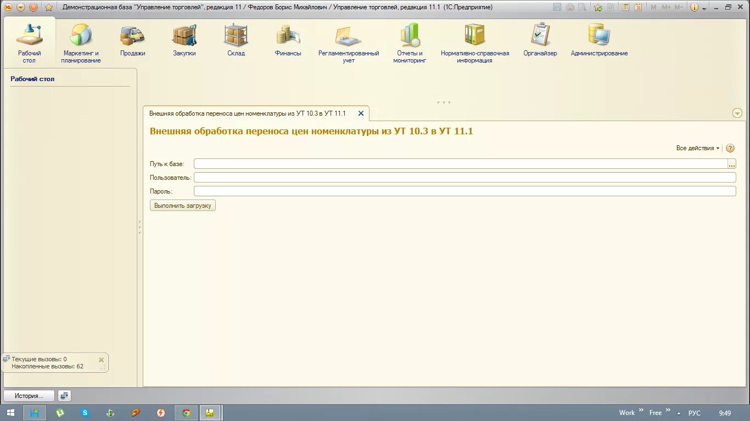Viewport: 750px width, 421px height.
Task: Select the Внешняя обработка переноса цен tab
Action: click(248, 113)
